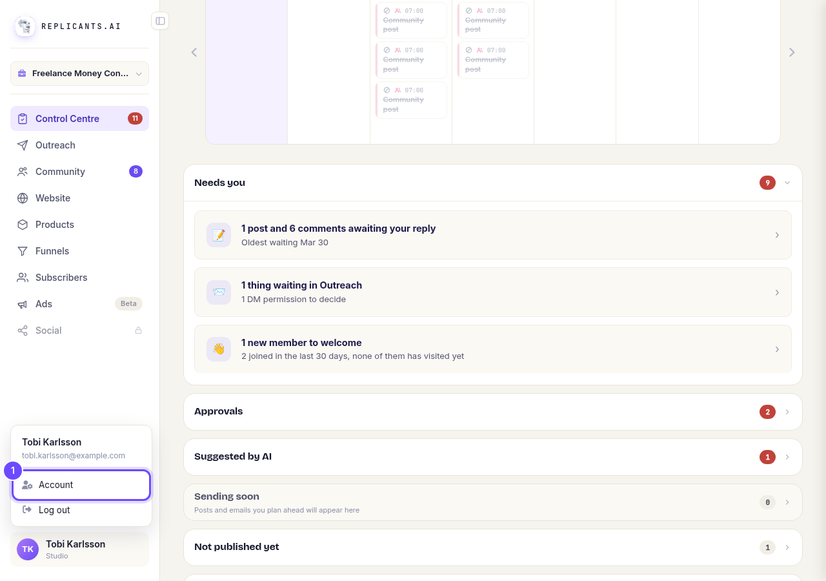Click the Social share icon
This screenshot has width=826, height=581.
pyautogui.click(x=23, y=331)
